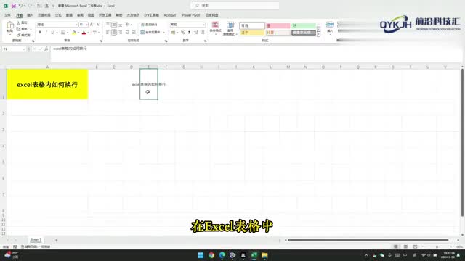Click the Cut scissors icon
The height and width of the screenshot is (261, 465).
point(18,22)
